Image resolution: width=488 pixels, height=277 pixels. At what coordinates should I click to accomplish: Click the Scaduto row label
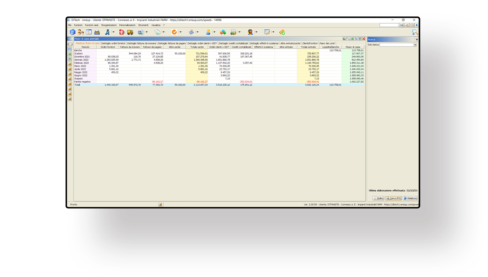(x=79, y=54)
